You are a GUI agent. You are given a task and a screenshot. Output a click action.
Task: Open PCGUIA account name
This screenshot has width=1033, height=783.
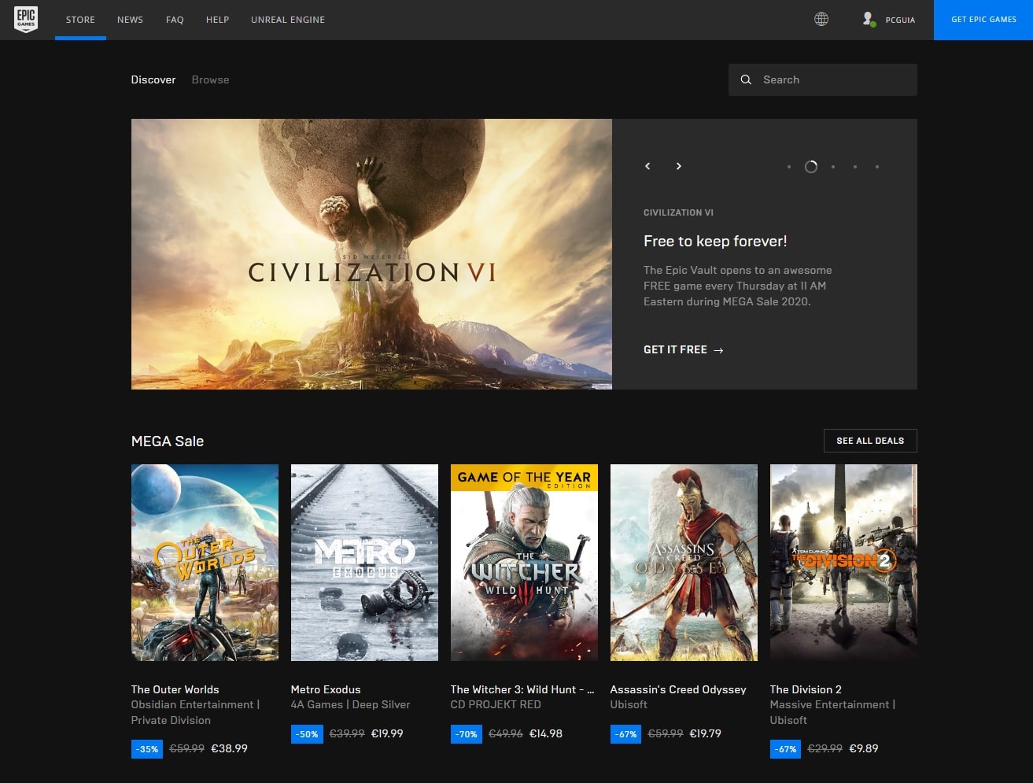900,20
